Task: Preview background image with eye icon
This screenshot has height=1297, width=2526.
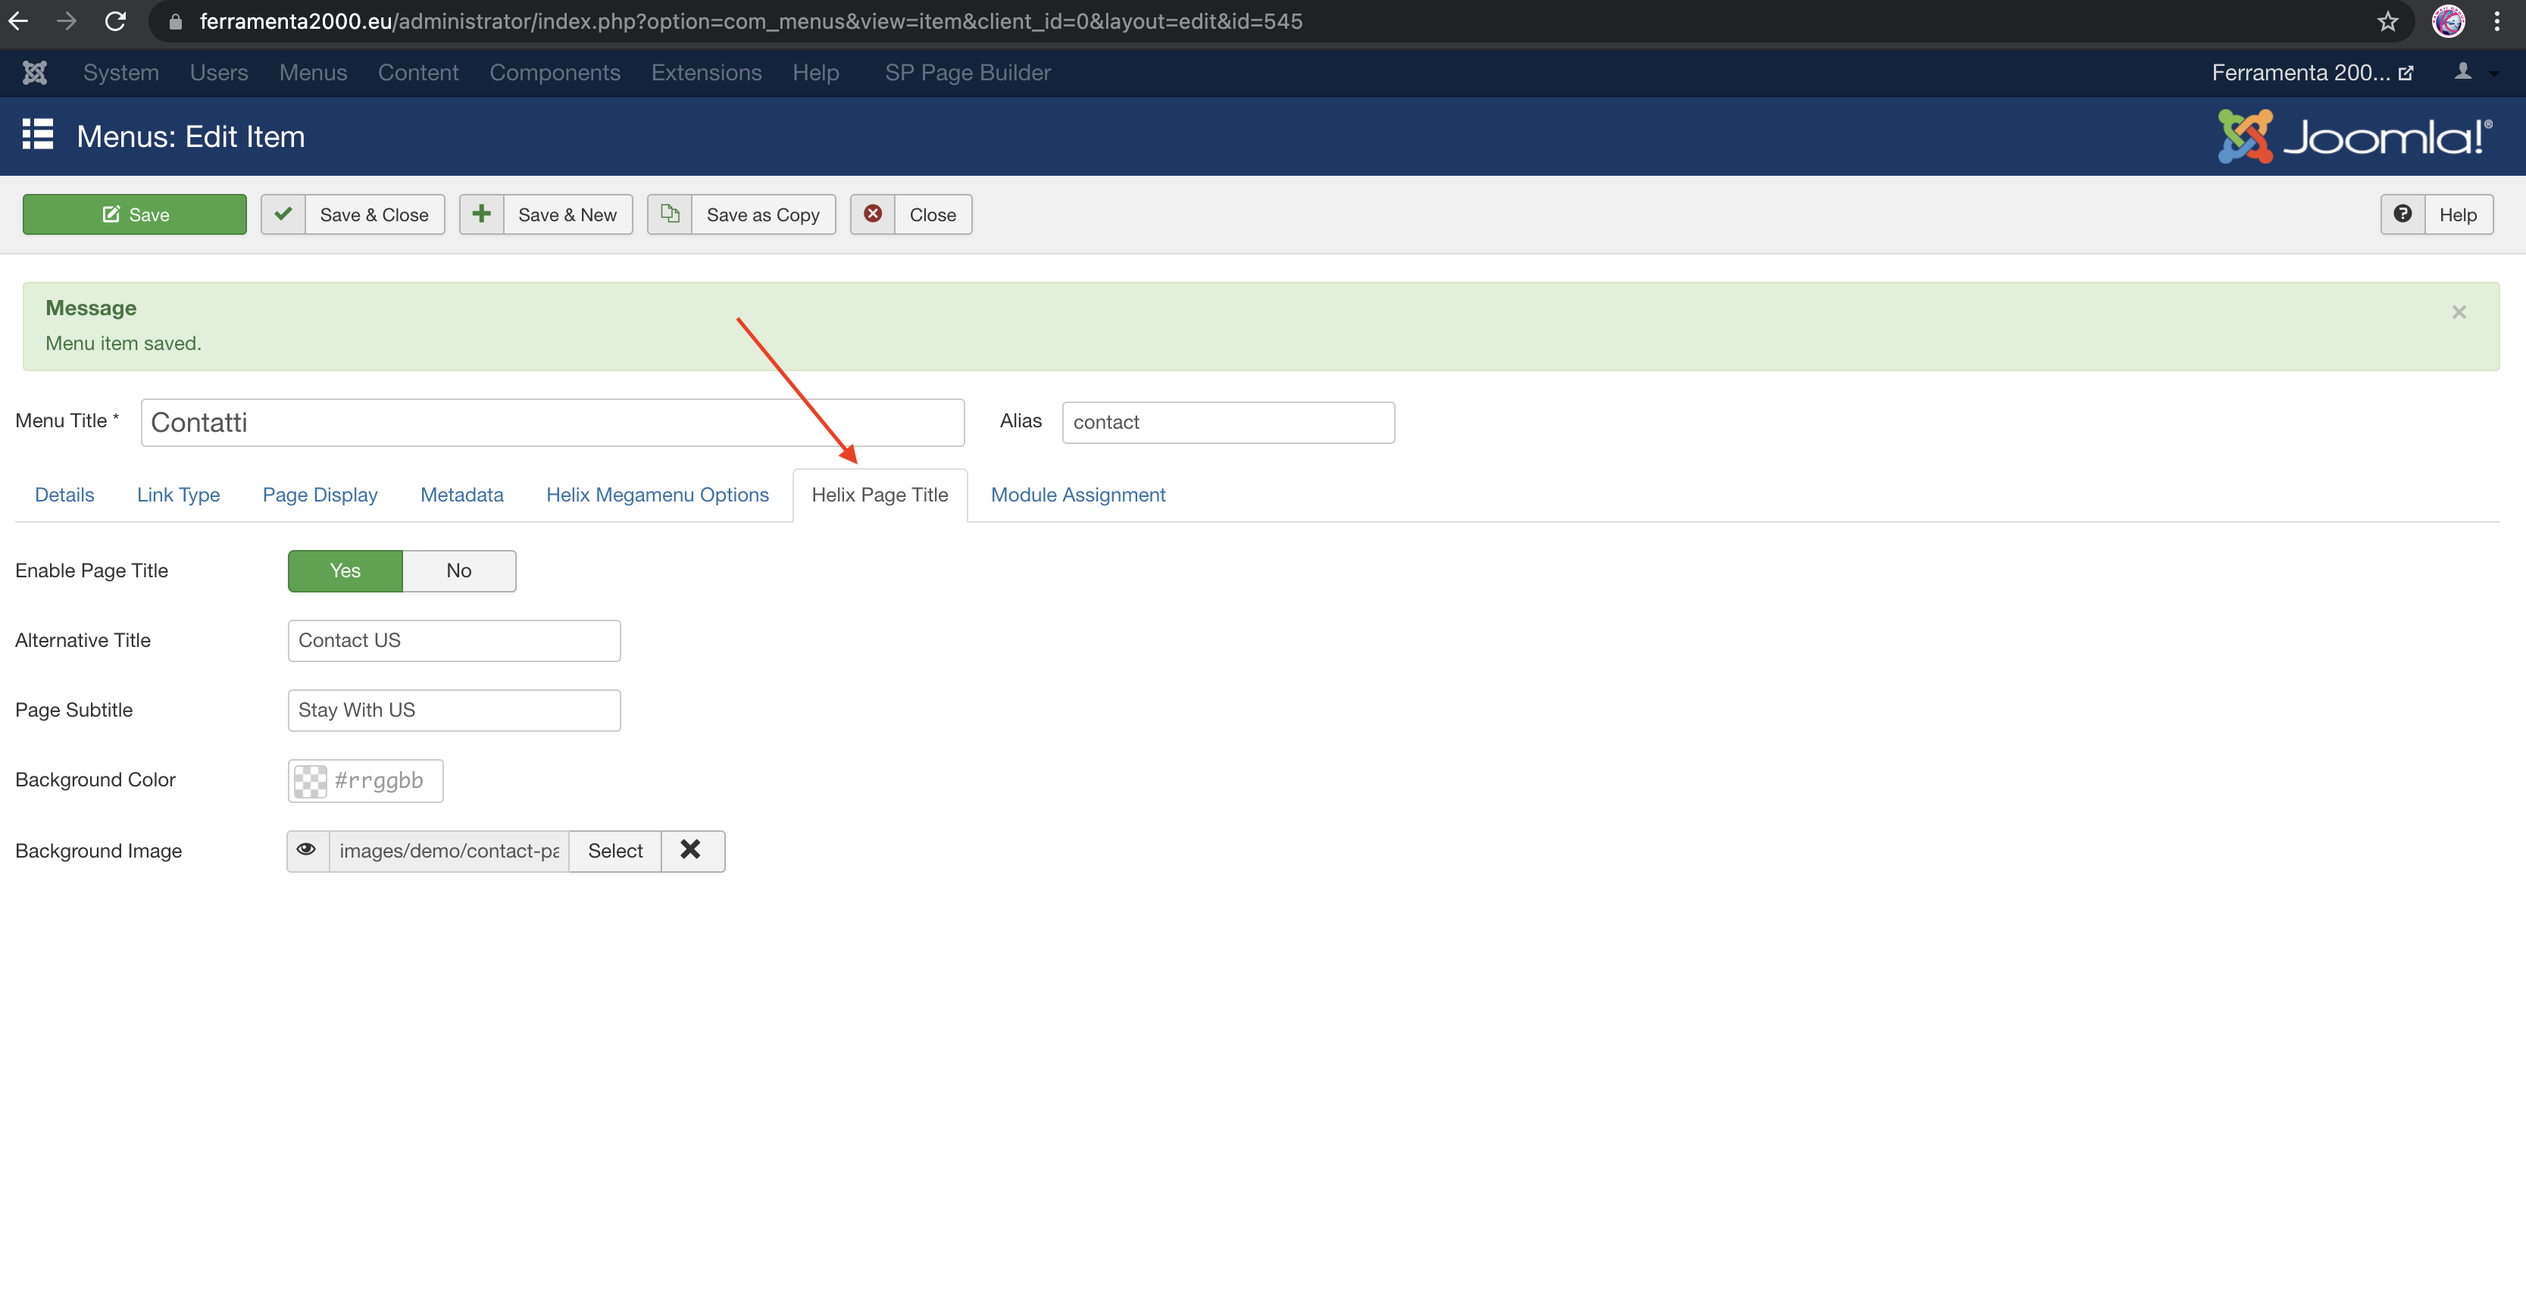Action: point(307,850)
